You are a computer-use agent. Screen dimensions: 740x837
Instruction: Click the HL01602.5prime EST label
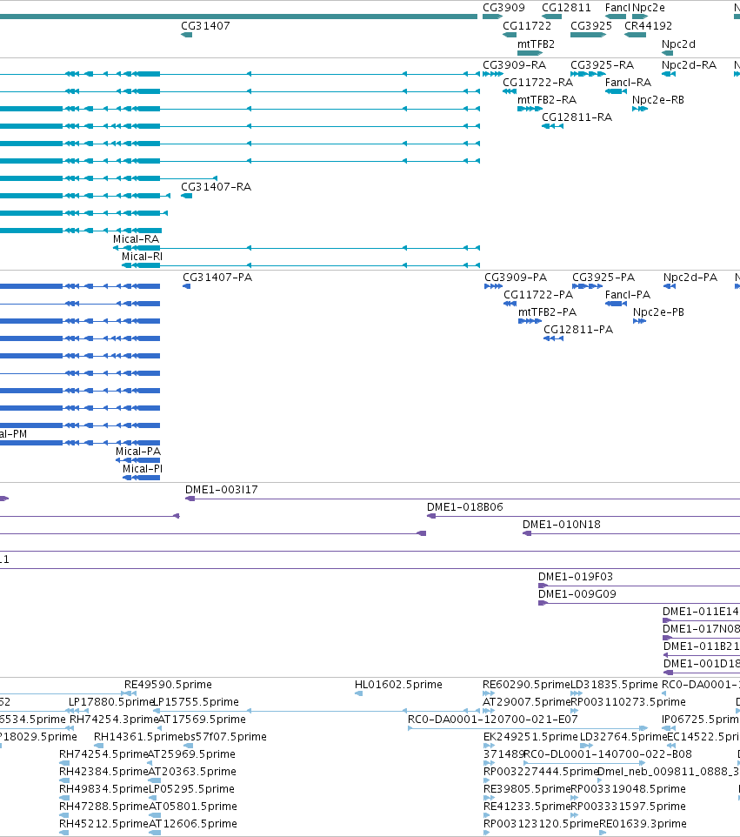[x=398, y=685]
